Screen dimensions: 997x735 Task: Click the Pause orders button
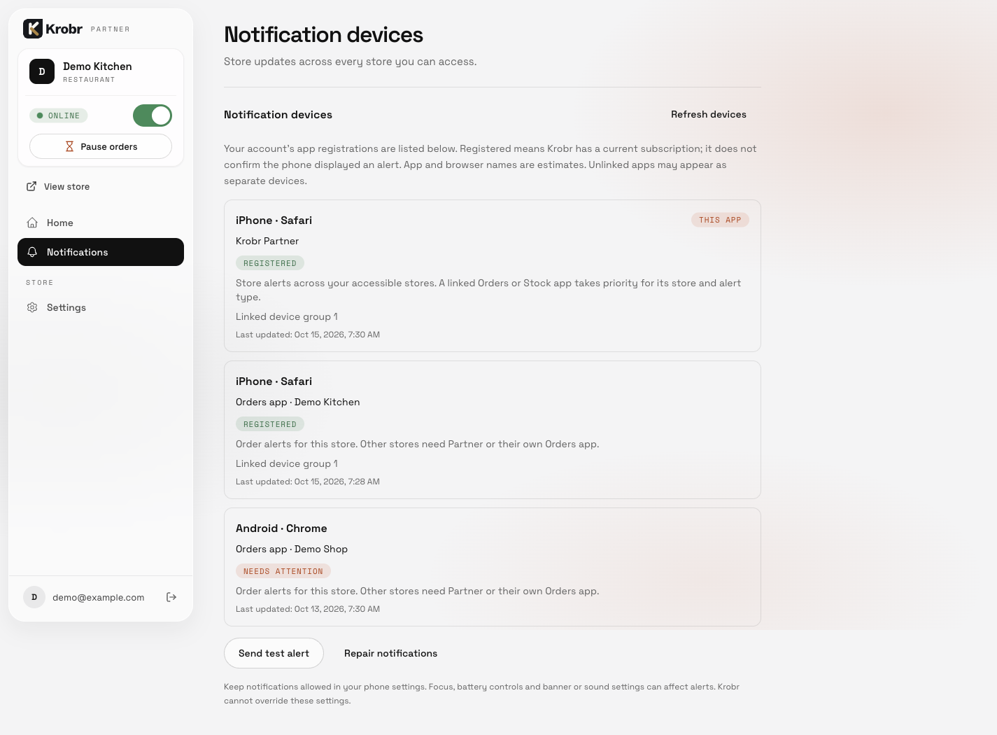point(101,146)
